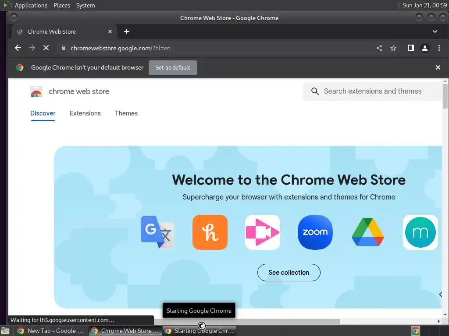Image resolution: width=449 pixels, height=336 pixels.
Task: Click the Chrome logo in infobar
Action: (20, 67)
